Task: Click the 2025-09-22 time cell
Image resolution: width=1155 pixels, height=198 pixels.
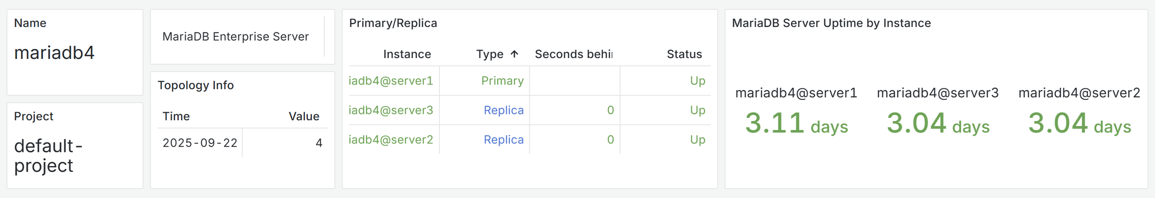Action: pos(200,143)
